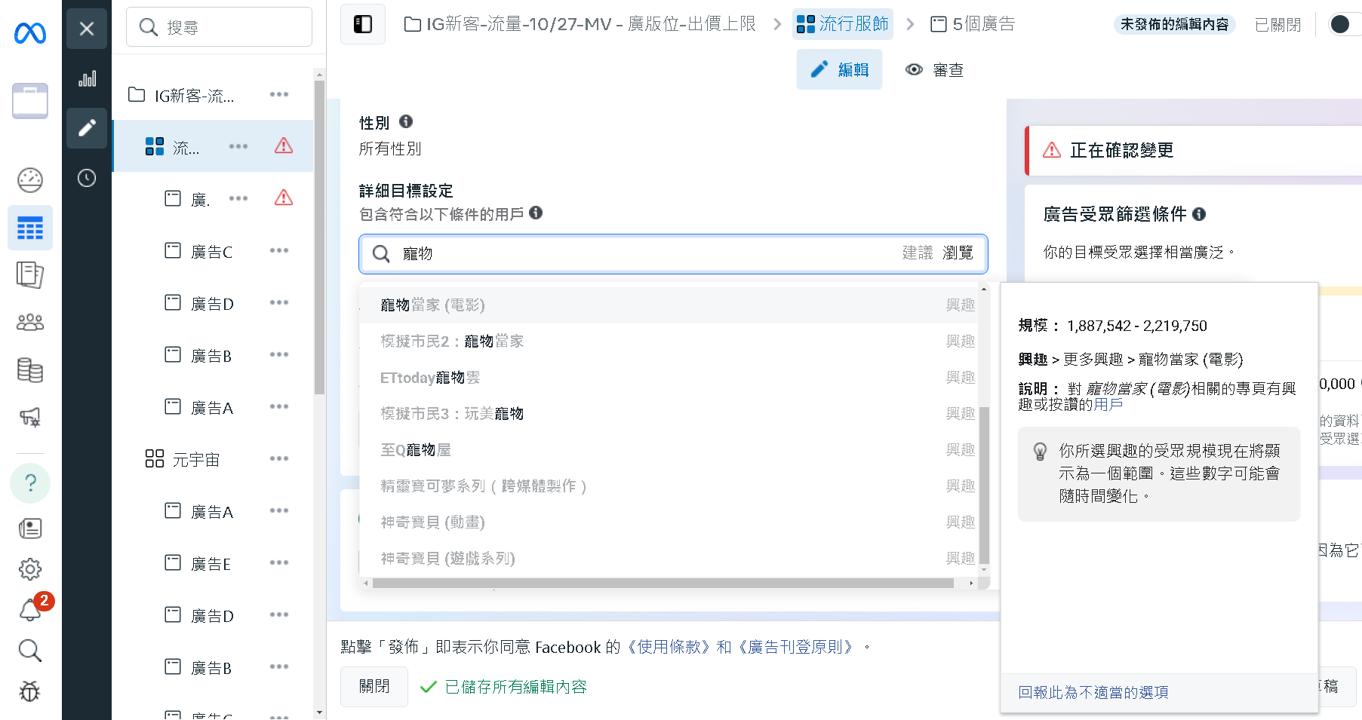
Task: Select 寵物當家 (電影) interest suggestion
Action: [x=669, y=305]
